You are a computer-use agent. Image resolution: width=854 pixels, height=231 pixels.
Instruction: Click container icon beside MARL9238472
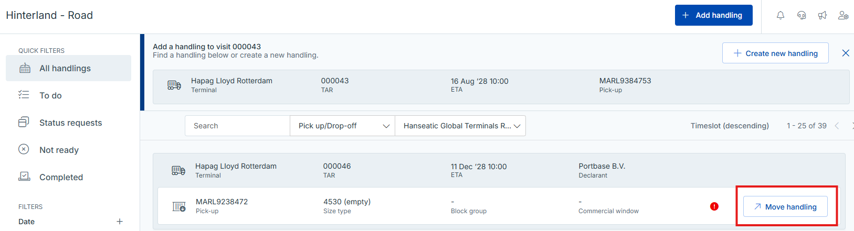179,206
